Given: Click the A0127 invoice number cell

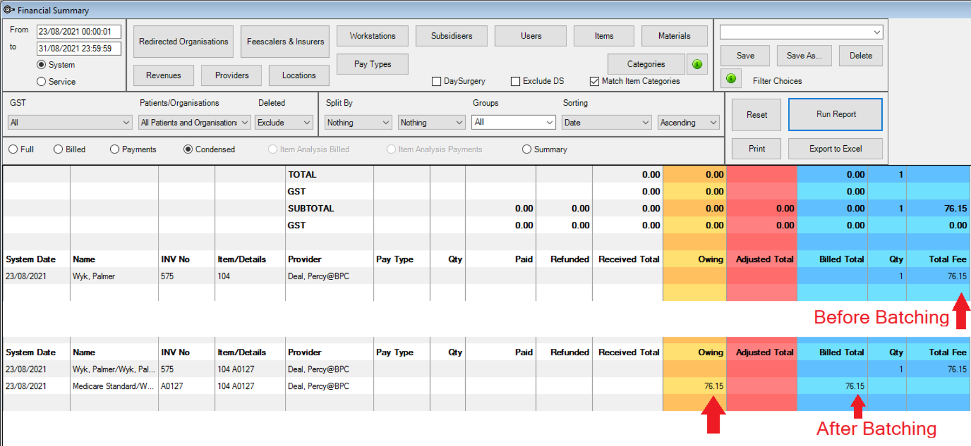Looking at the screenshot, I should coord(186,386).
